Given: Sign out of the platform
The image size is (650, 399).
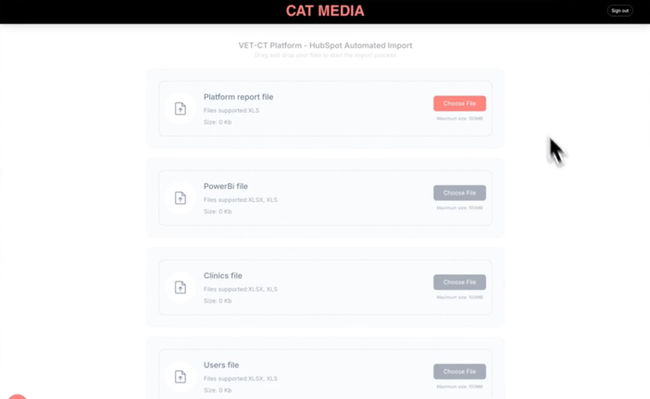Looking at the screenshot, I should point(619,11).
